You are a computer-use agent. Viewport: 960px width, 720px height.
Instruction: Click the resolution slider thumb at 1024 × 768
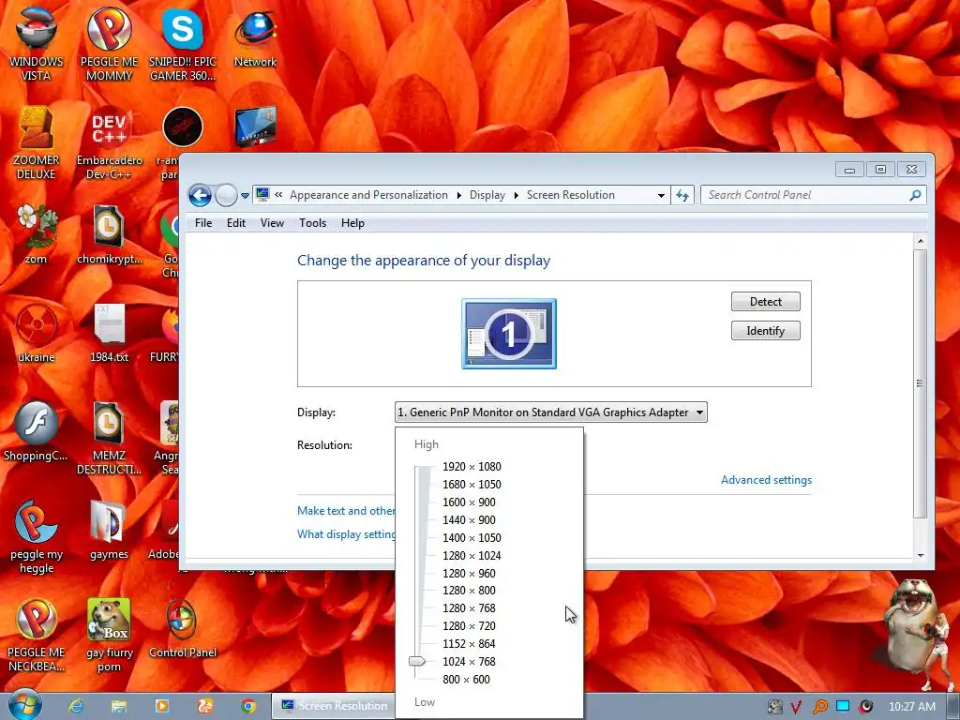pyautogui.click(x=417, y=661)
